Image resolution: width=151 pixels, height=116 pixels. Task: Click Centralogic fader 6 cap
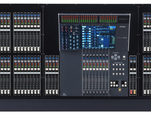coord(100,92)
